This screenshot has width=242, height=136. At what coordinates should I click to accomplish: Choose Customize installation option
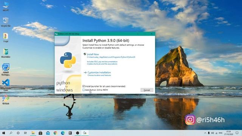99,73
